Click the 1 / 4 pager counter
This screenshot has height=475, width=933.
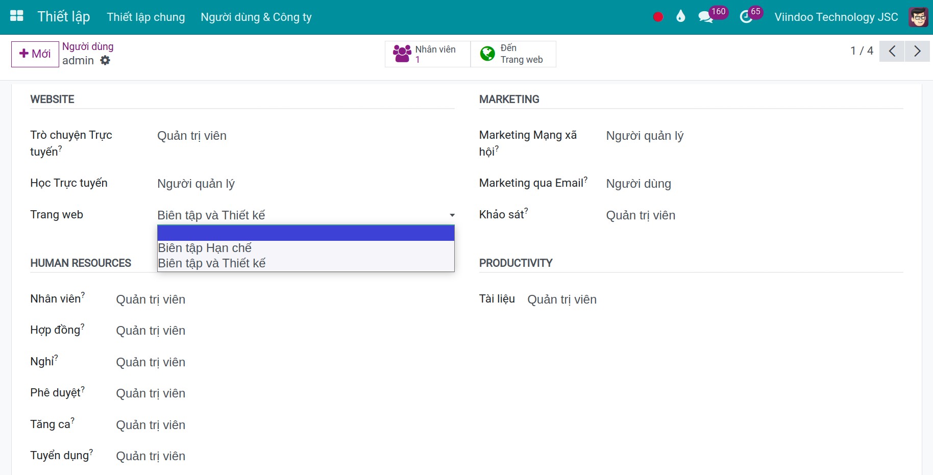862,51
